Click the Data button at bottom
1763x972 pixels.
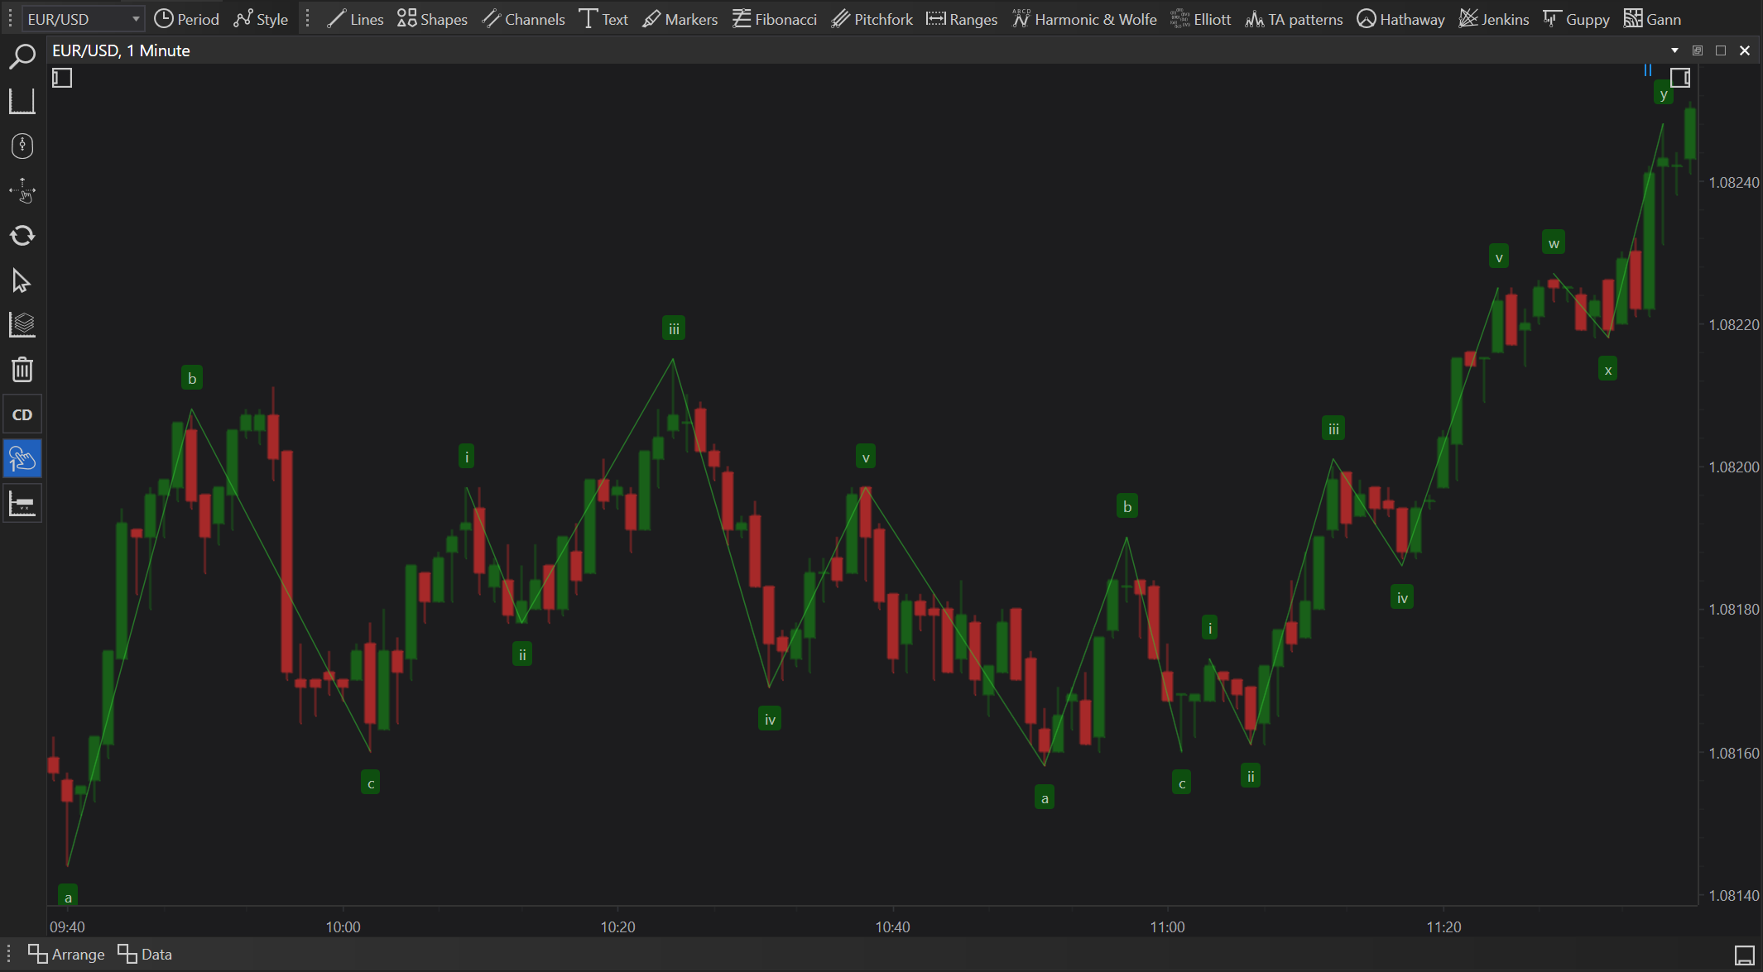[x=145, y=954]
